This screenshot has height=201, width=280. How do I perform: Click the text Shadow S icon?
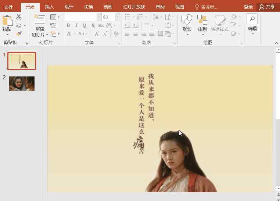(x=93, y=25)
